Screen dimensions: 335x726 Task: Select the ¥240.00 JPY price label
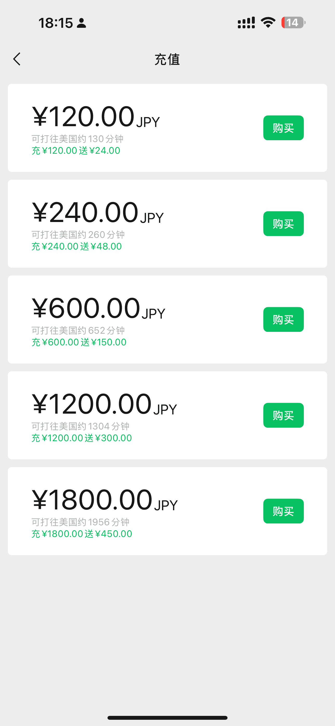click(x=98, y=212)
